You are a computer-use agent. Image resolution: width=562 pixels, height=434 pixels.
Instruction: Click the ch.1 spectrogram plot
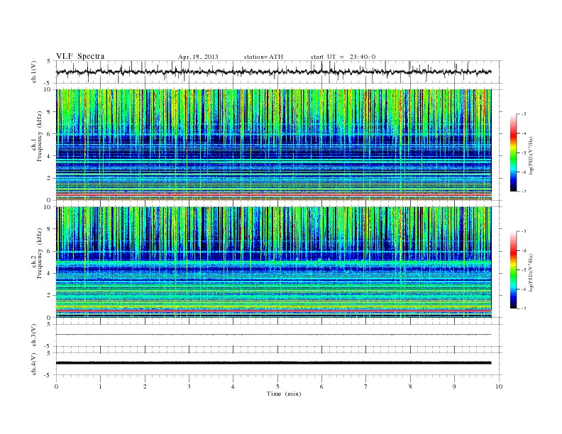point(273,145)
